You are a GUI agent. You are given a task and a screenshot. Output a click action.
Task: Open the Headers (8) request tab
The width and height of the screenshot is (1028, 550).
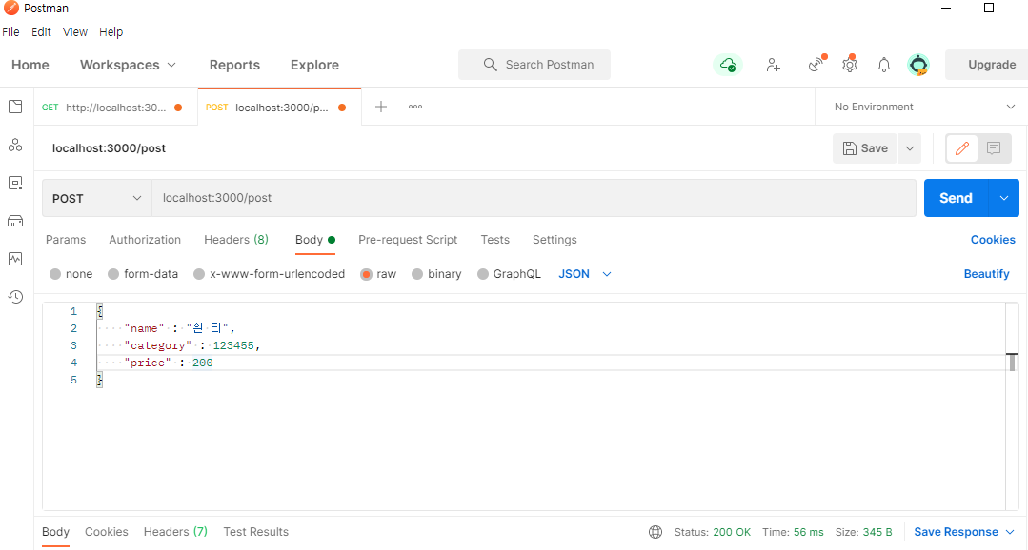click(x=236, y=240)
